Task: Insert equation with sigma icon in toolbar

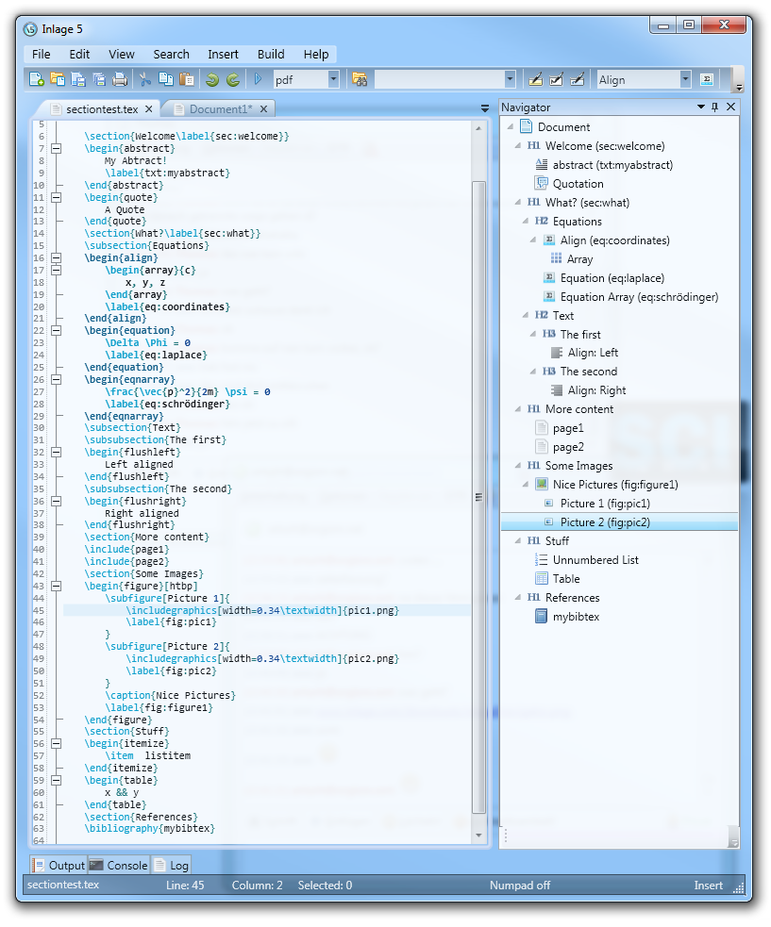Action: click(707, 79)
